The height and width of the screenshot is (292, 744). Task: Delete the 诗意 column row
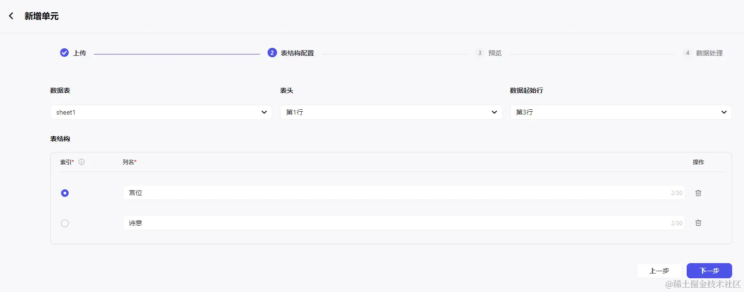(x=698, y=223)
